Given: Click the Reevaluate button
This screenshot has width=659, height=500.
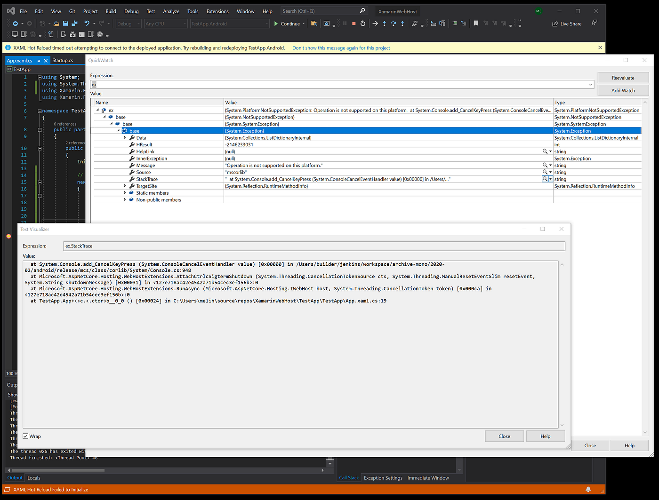Looking at the screenshot, I should [623, 78].
